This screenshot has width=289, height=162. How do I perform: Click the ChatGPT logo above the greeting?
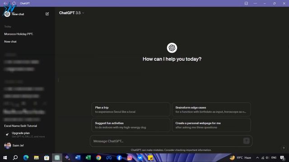tap(172, 48)
